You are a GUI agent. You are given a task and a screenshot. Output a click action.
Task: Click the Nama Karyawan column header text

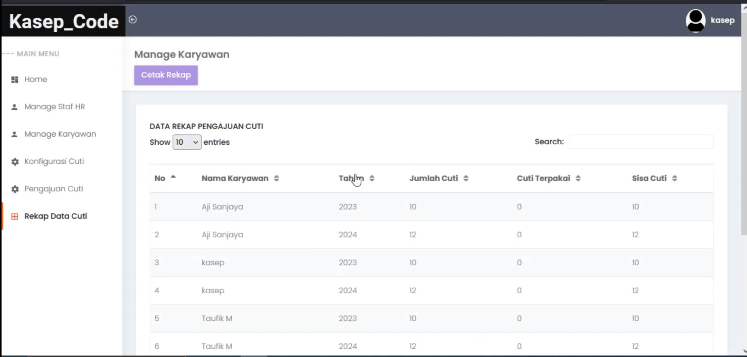point(235,178)
